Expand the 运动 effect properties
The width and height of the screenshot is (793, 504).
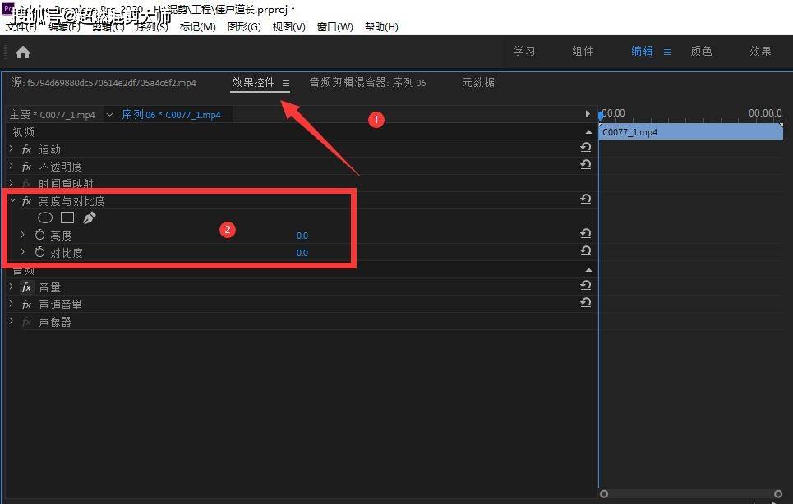[x=12, y=149]
